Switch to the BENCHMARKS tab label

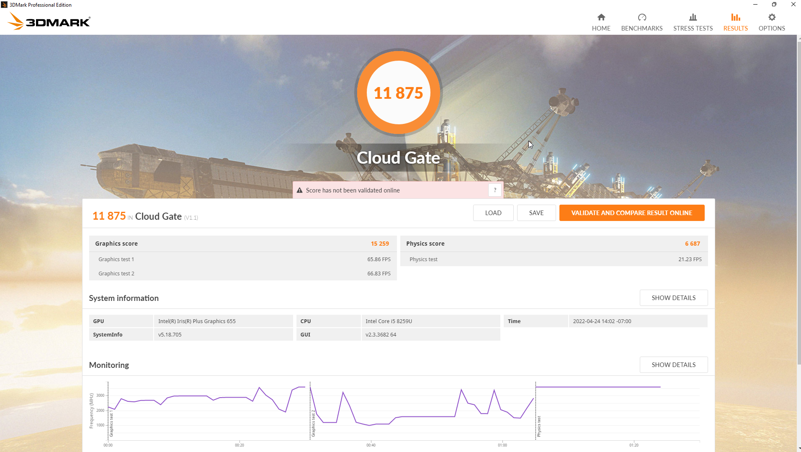click(x=642, y=28)
